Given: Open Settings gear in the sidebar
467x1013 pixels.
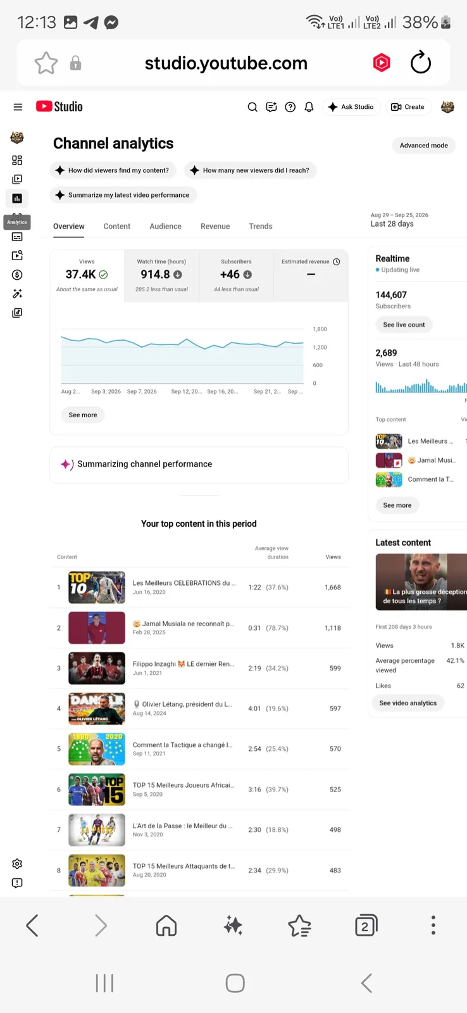Looking at the screenshot, I should pyautogui.click(x=17, y=864).
